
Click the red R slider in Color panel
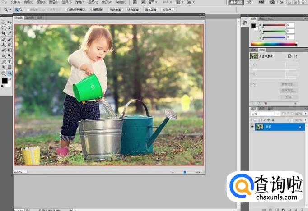point(274,25)
